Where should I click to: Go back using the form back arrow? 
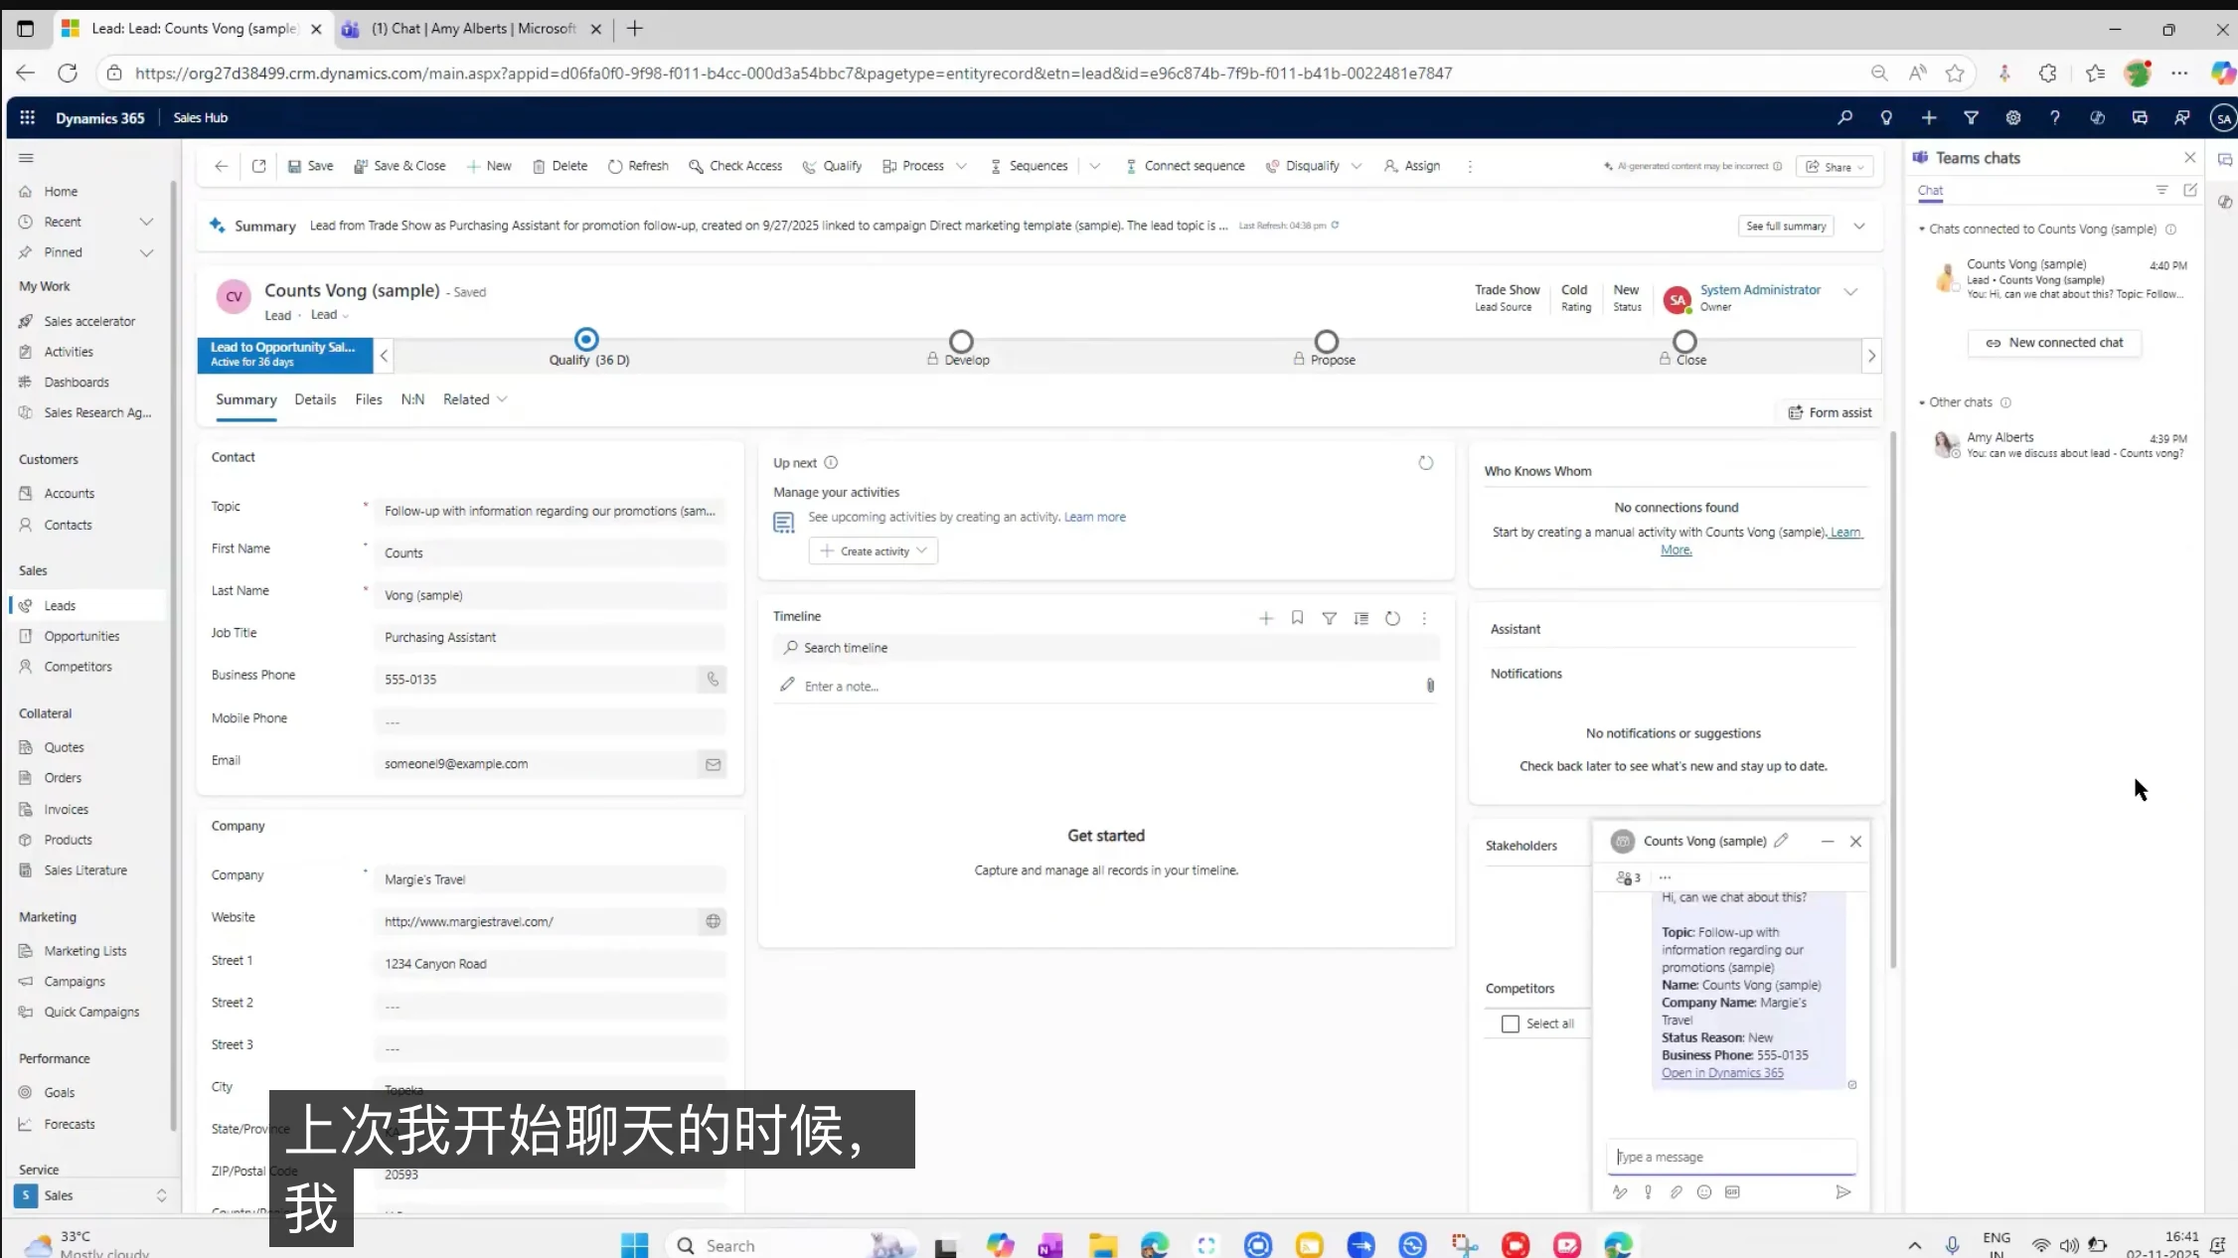221,166
